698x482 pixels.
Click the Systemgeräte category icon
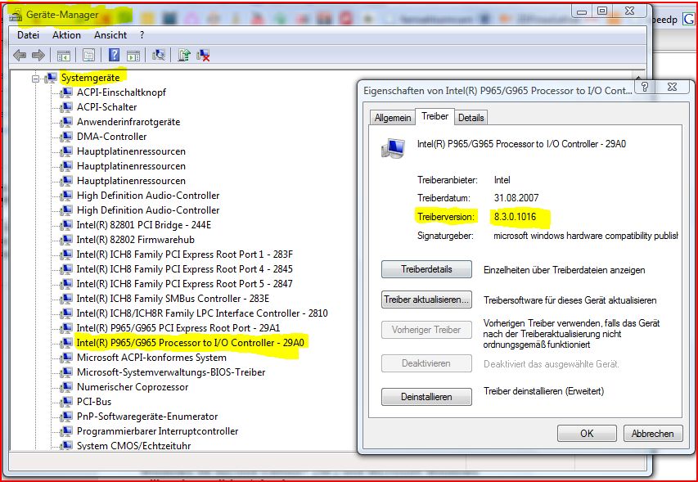(50, 78)
